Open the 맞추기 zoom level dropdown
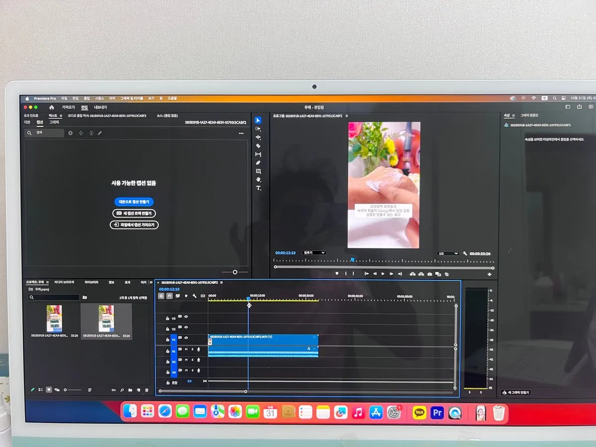The image size is (596, 447). coord(314,253)
